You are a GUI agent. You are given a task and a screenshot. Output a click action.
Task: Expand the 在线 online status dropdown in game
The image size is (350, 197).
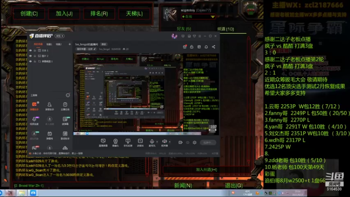(x=213, y=17)
